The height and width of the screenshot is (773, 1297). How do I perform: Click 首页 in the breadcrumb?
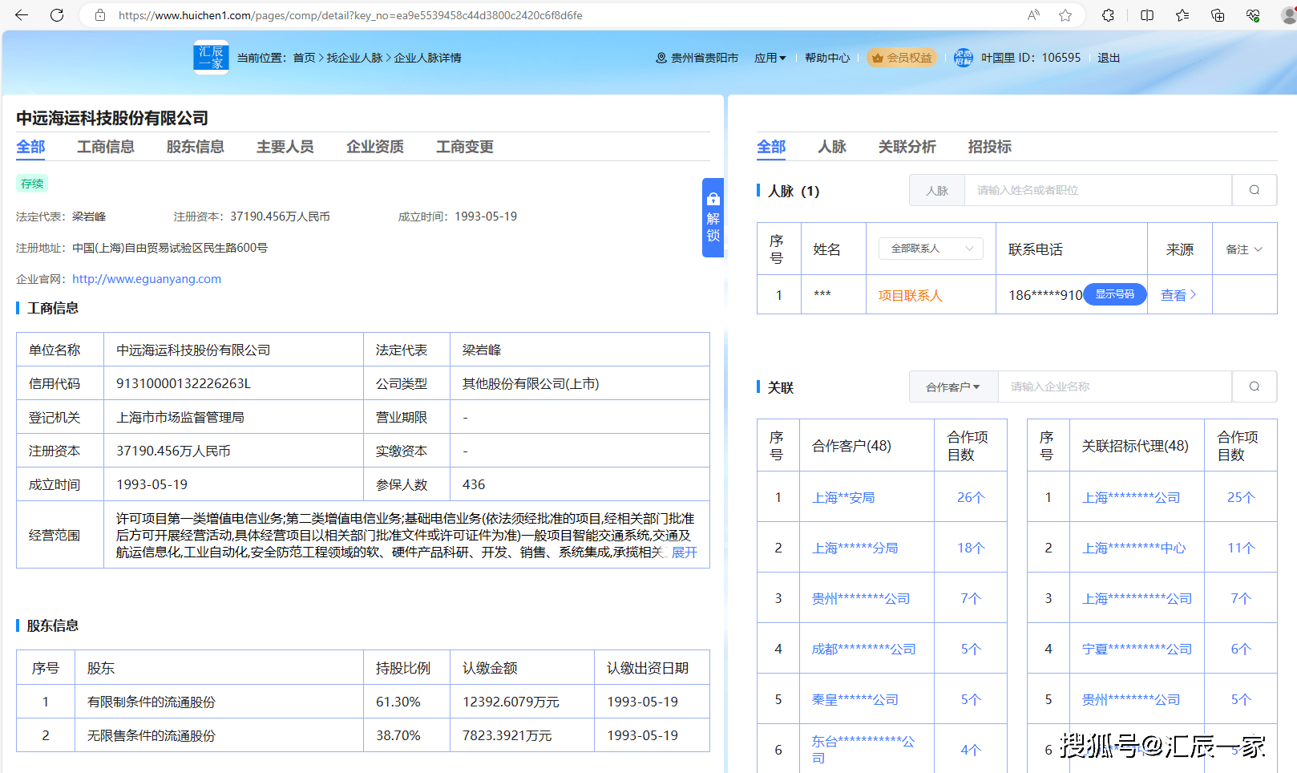(304, 58)
